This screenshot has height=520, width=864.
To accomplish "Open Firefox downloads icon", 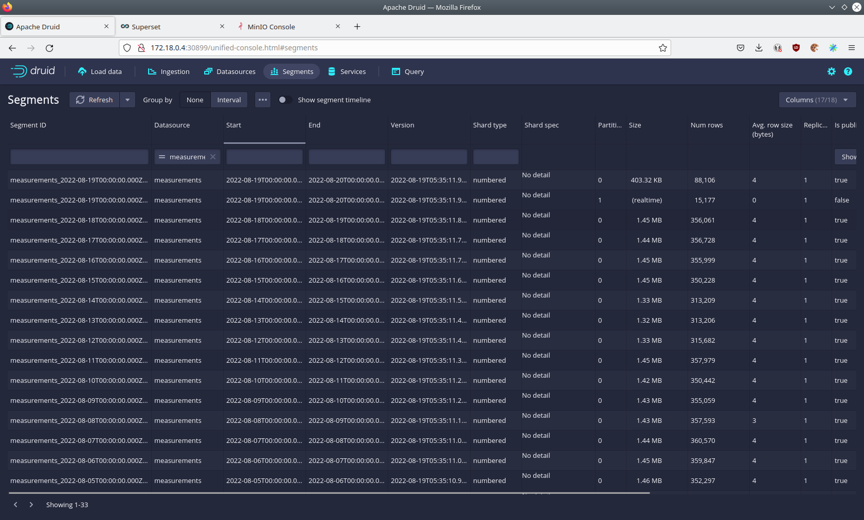I will (x=759, y=48).
